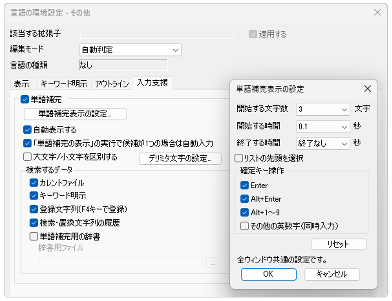Open the 開始する時間 dropdown
This screenshot has height=301, width=392.
click(323, 127)
